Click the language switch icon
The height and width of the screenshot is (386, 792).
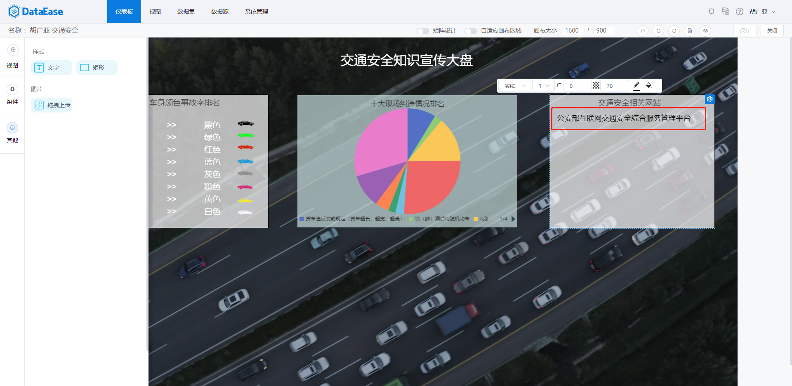pos(726,12)
